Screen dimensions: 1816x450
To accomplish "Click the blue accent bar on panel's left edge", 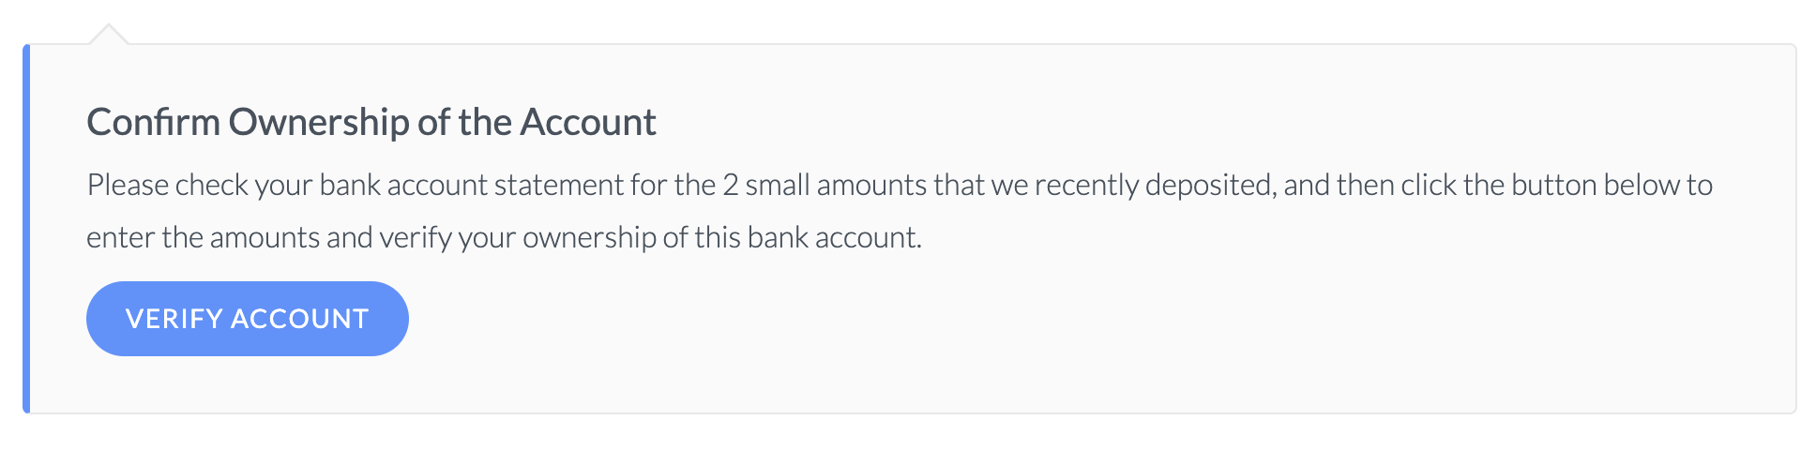I will 26,229.
